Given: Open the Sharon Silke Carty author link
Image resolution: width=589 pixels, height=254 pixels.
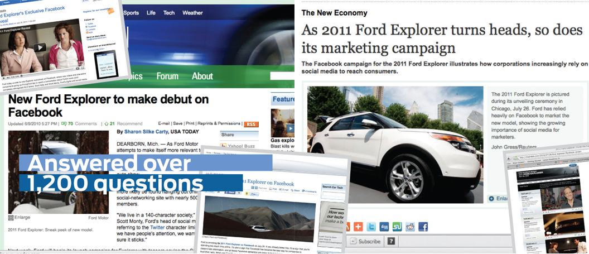Looking at the screenshot, I should coord(147,132).
